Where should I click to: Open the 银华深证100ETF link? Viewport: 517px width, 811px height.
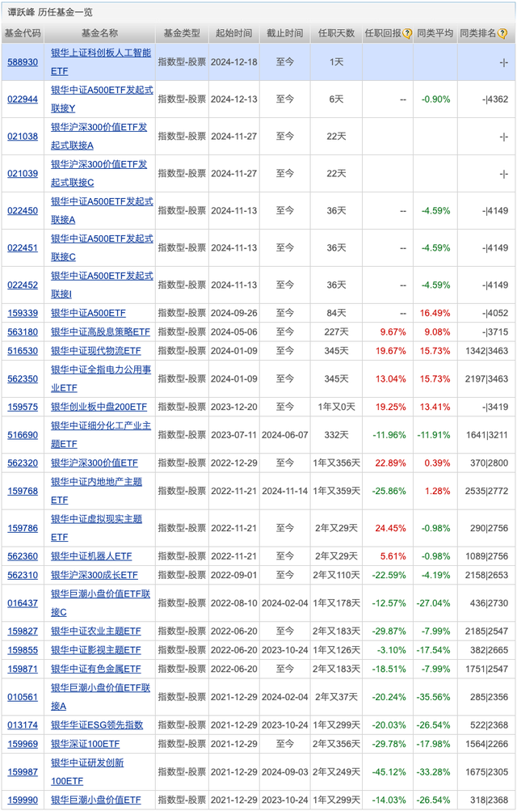click(85, 744)
